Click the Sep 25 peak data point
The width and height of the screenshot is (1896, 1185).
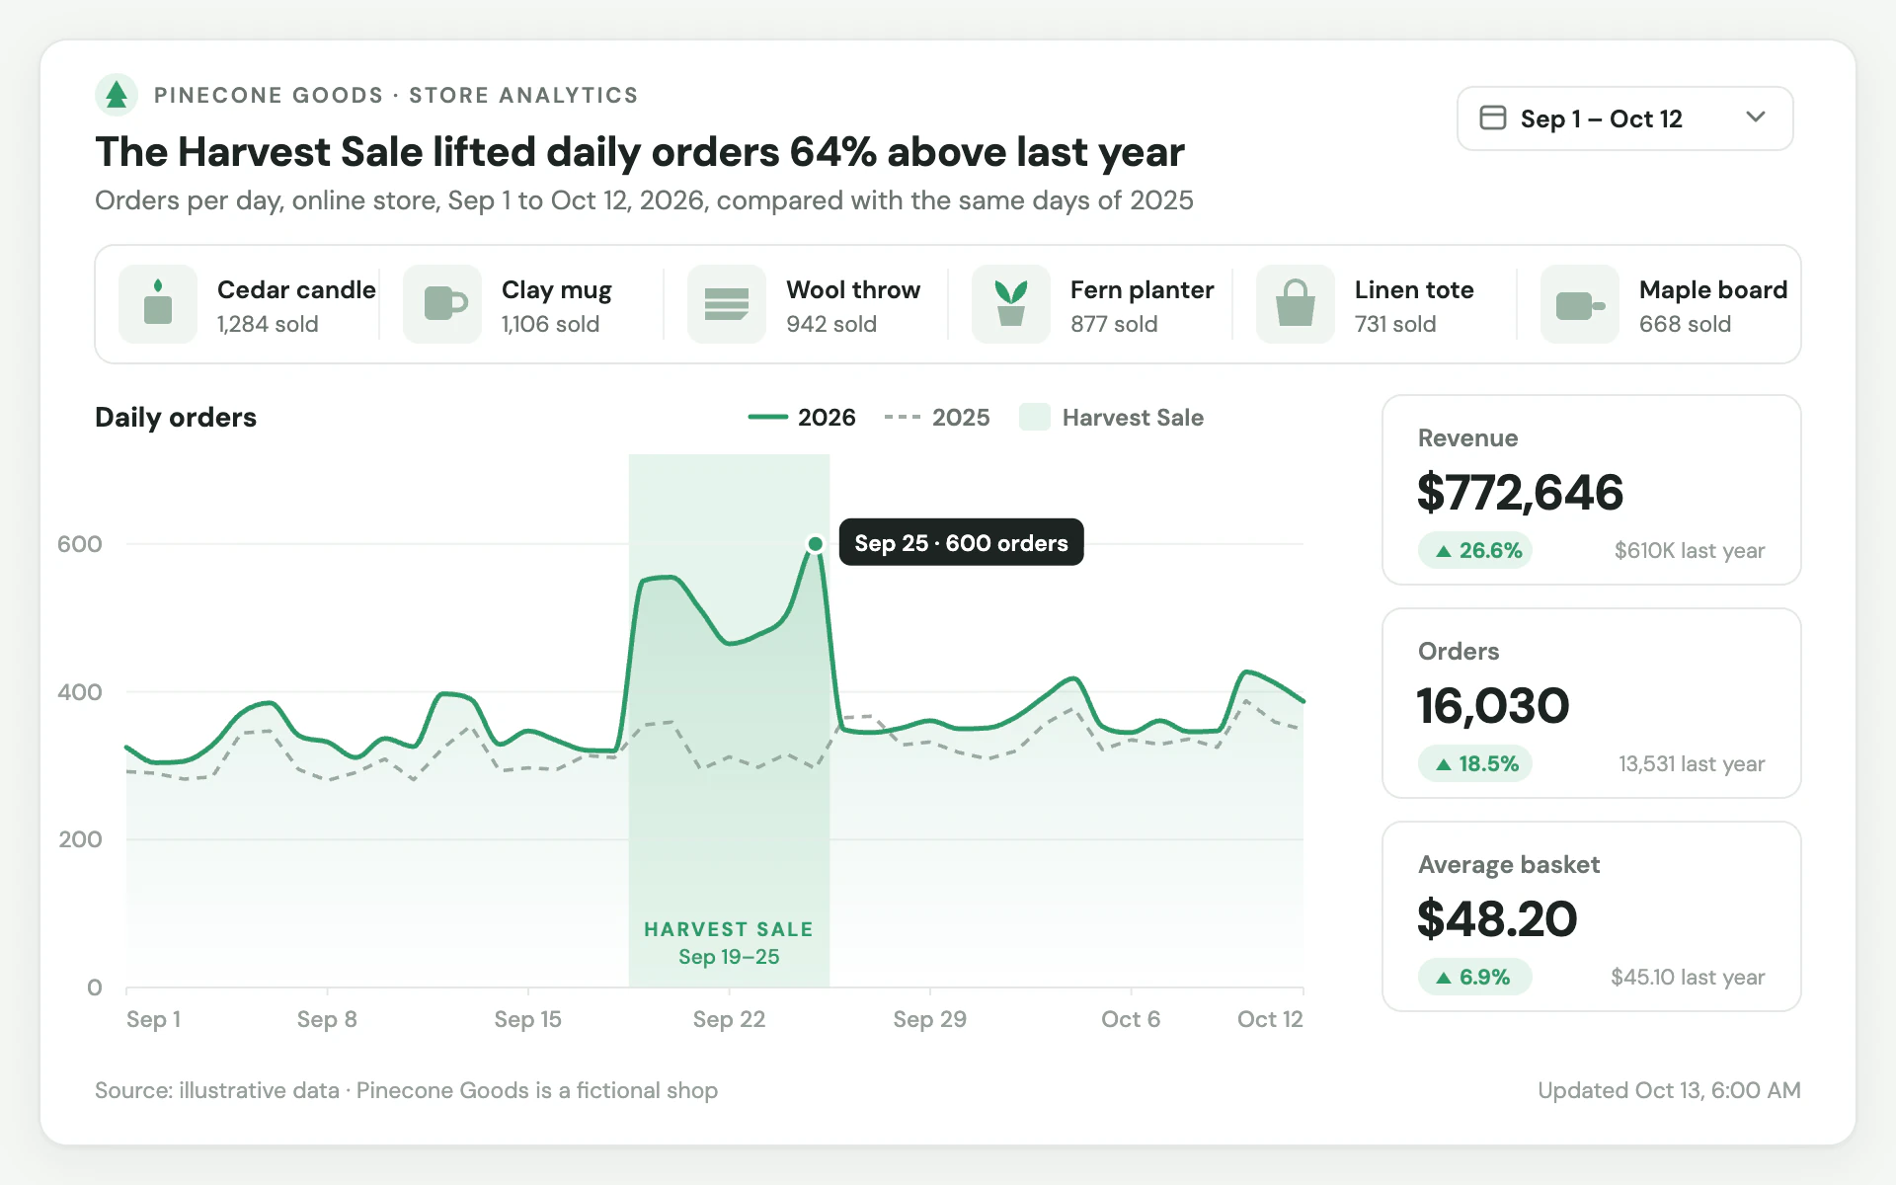tap(815, 544)
